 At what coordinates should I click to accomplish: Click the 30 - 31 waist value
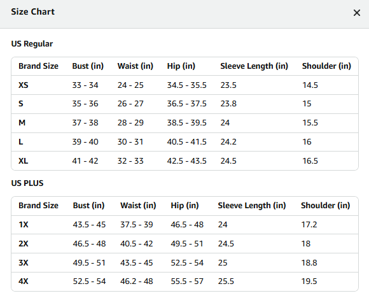point(130,142)
